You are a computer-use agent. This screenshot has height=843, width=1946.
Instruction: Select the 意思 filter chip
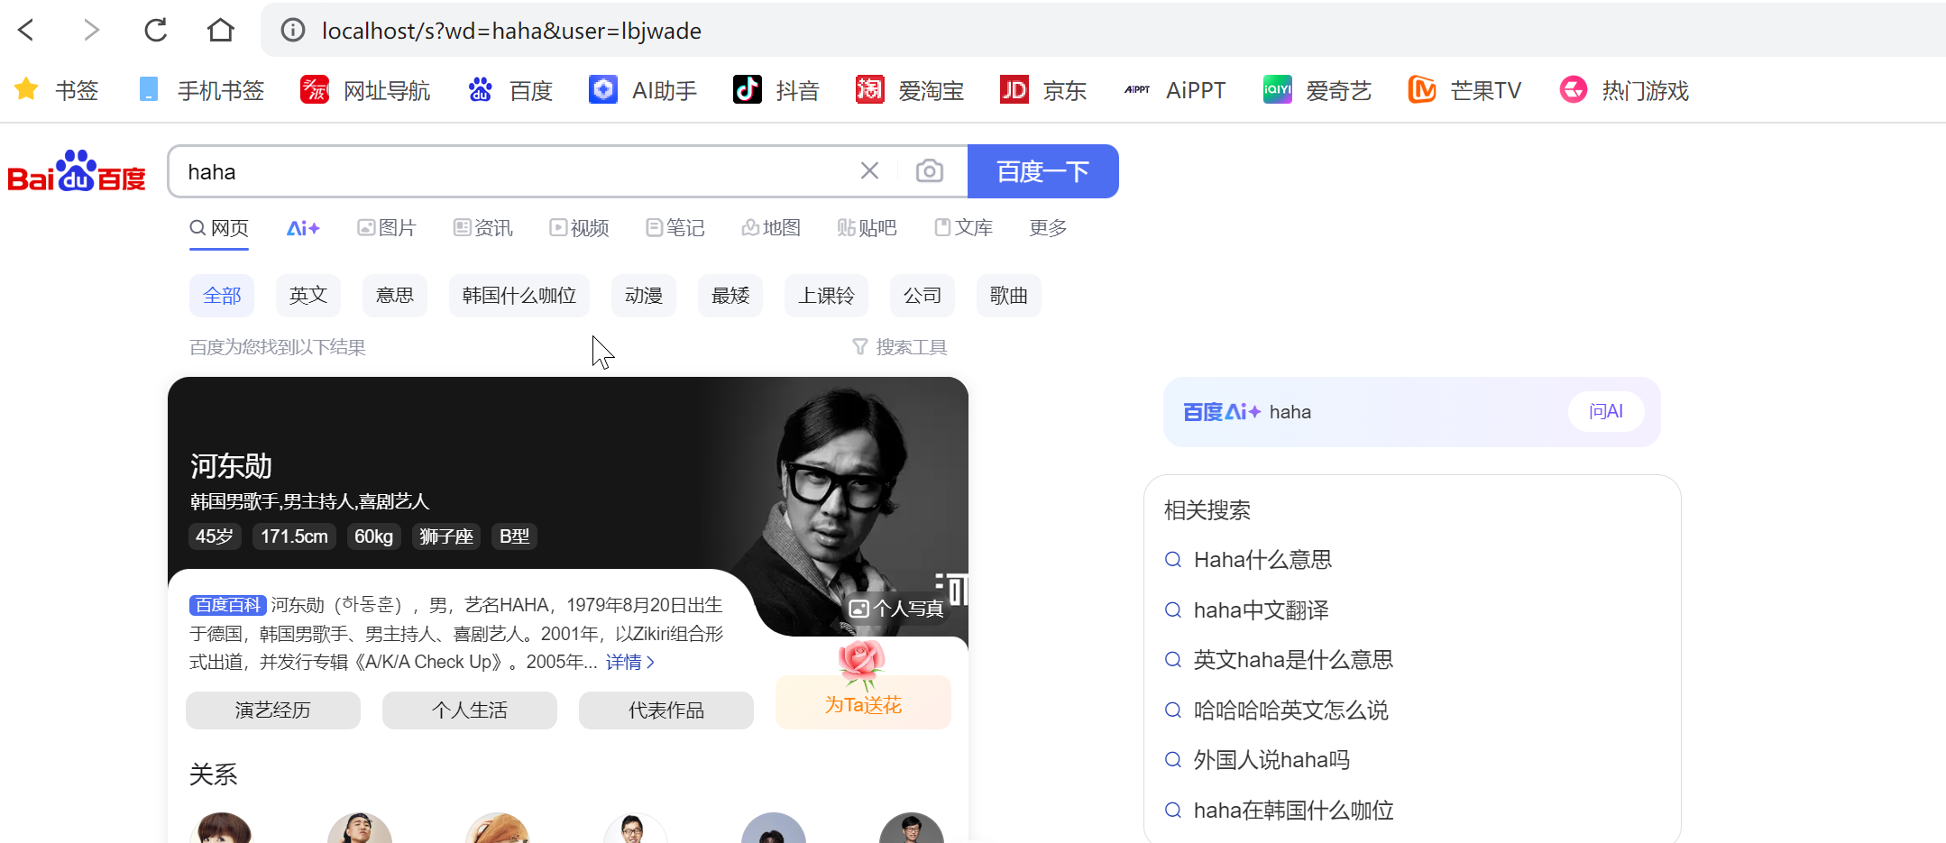pyautogui.click(x=395, y=296)
